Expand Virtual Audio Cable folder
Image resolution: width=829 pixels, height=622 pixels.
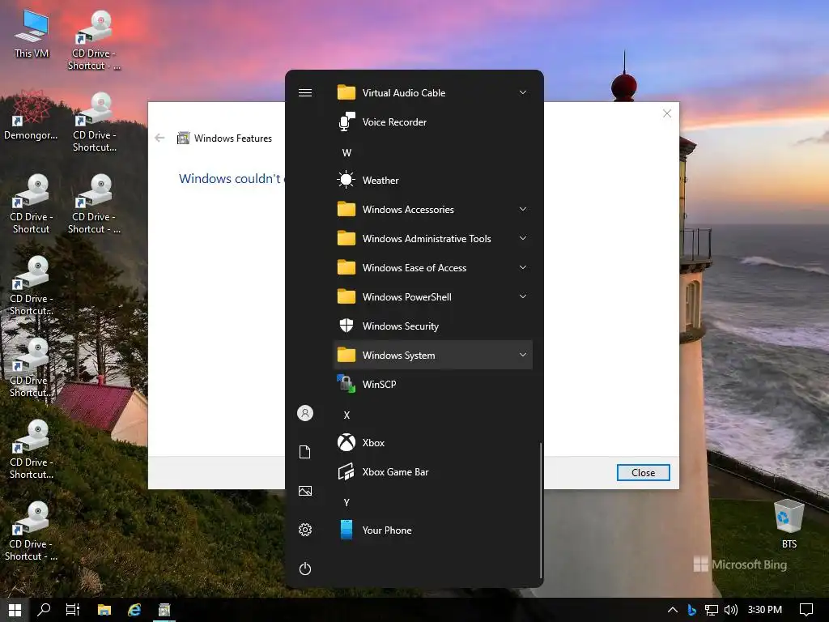433,92
